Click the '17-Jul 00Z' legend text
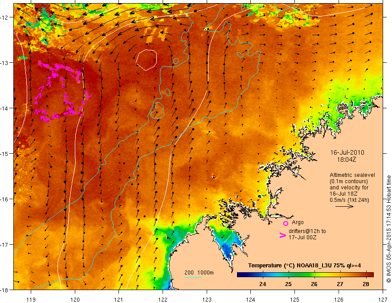This screenshot has width=392, height=303. 302,237
